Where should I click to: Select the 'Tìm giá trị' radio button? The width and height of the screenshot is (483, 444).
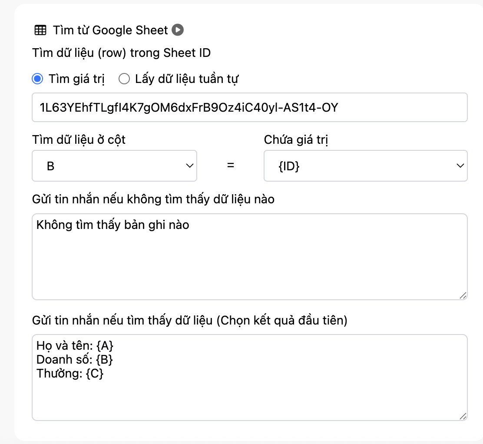click(38, 79)
